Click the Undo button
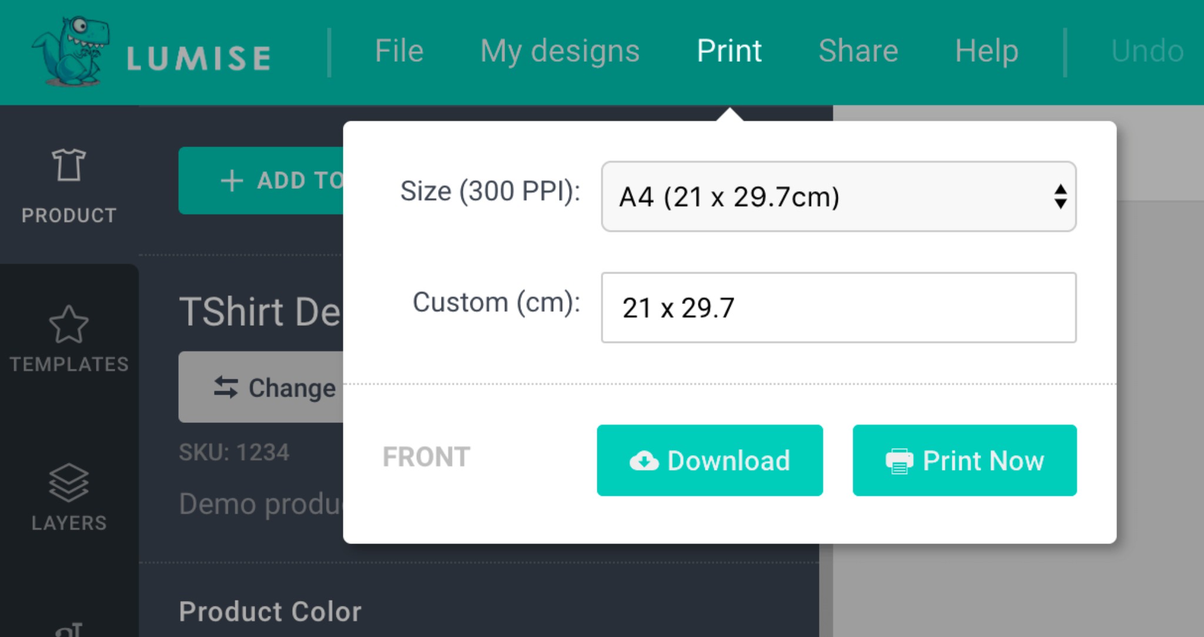The width and height of the screenshot is (1204, 637). pos(1147,51)
